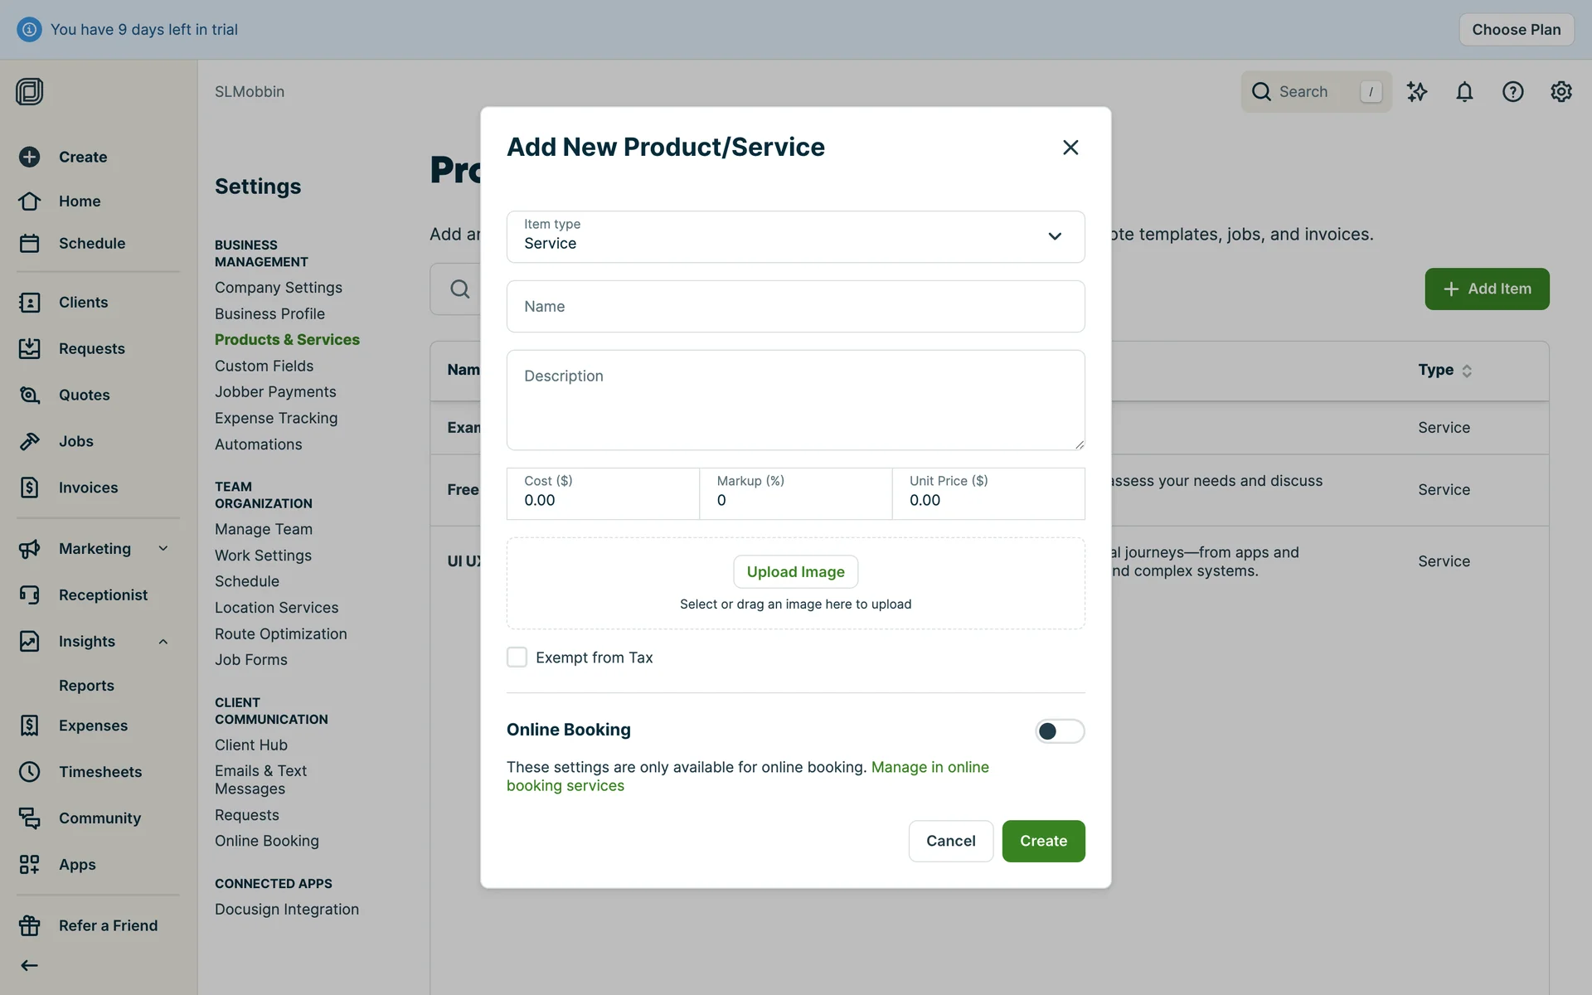
Task: Click the green Create button
Action: [x=1042, y=841]
